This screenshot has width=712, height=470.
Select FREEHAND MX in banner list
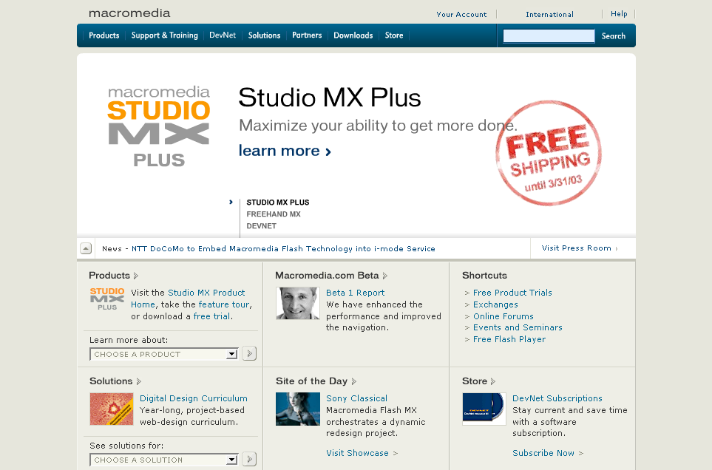tap(274, 214)
